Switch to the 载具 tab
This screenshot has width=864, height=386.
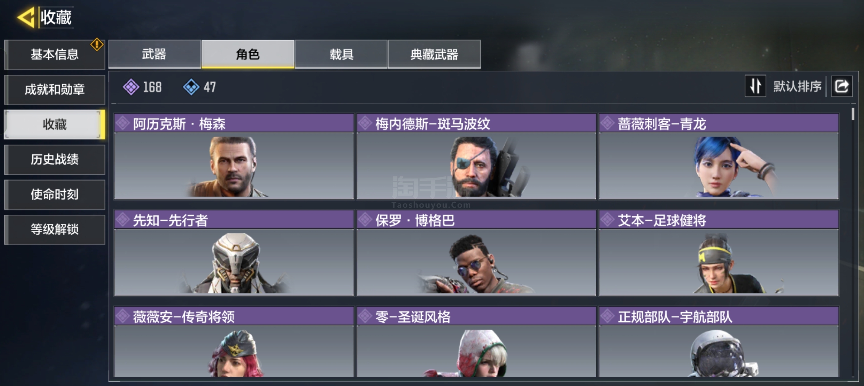(x=341, y=54)
